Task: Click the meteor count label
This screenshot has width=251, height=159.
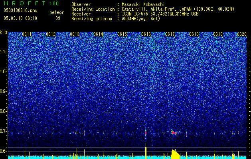Action: (x=57, y=12)
